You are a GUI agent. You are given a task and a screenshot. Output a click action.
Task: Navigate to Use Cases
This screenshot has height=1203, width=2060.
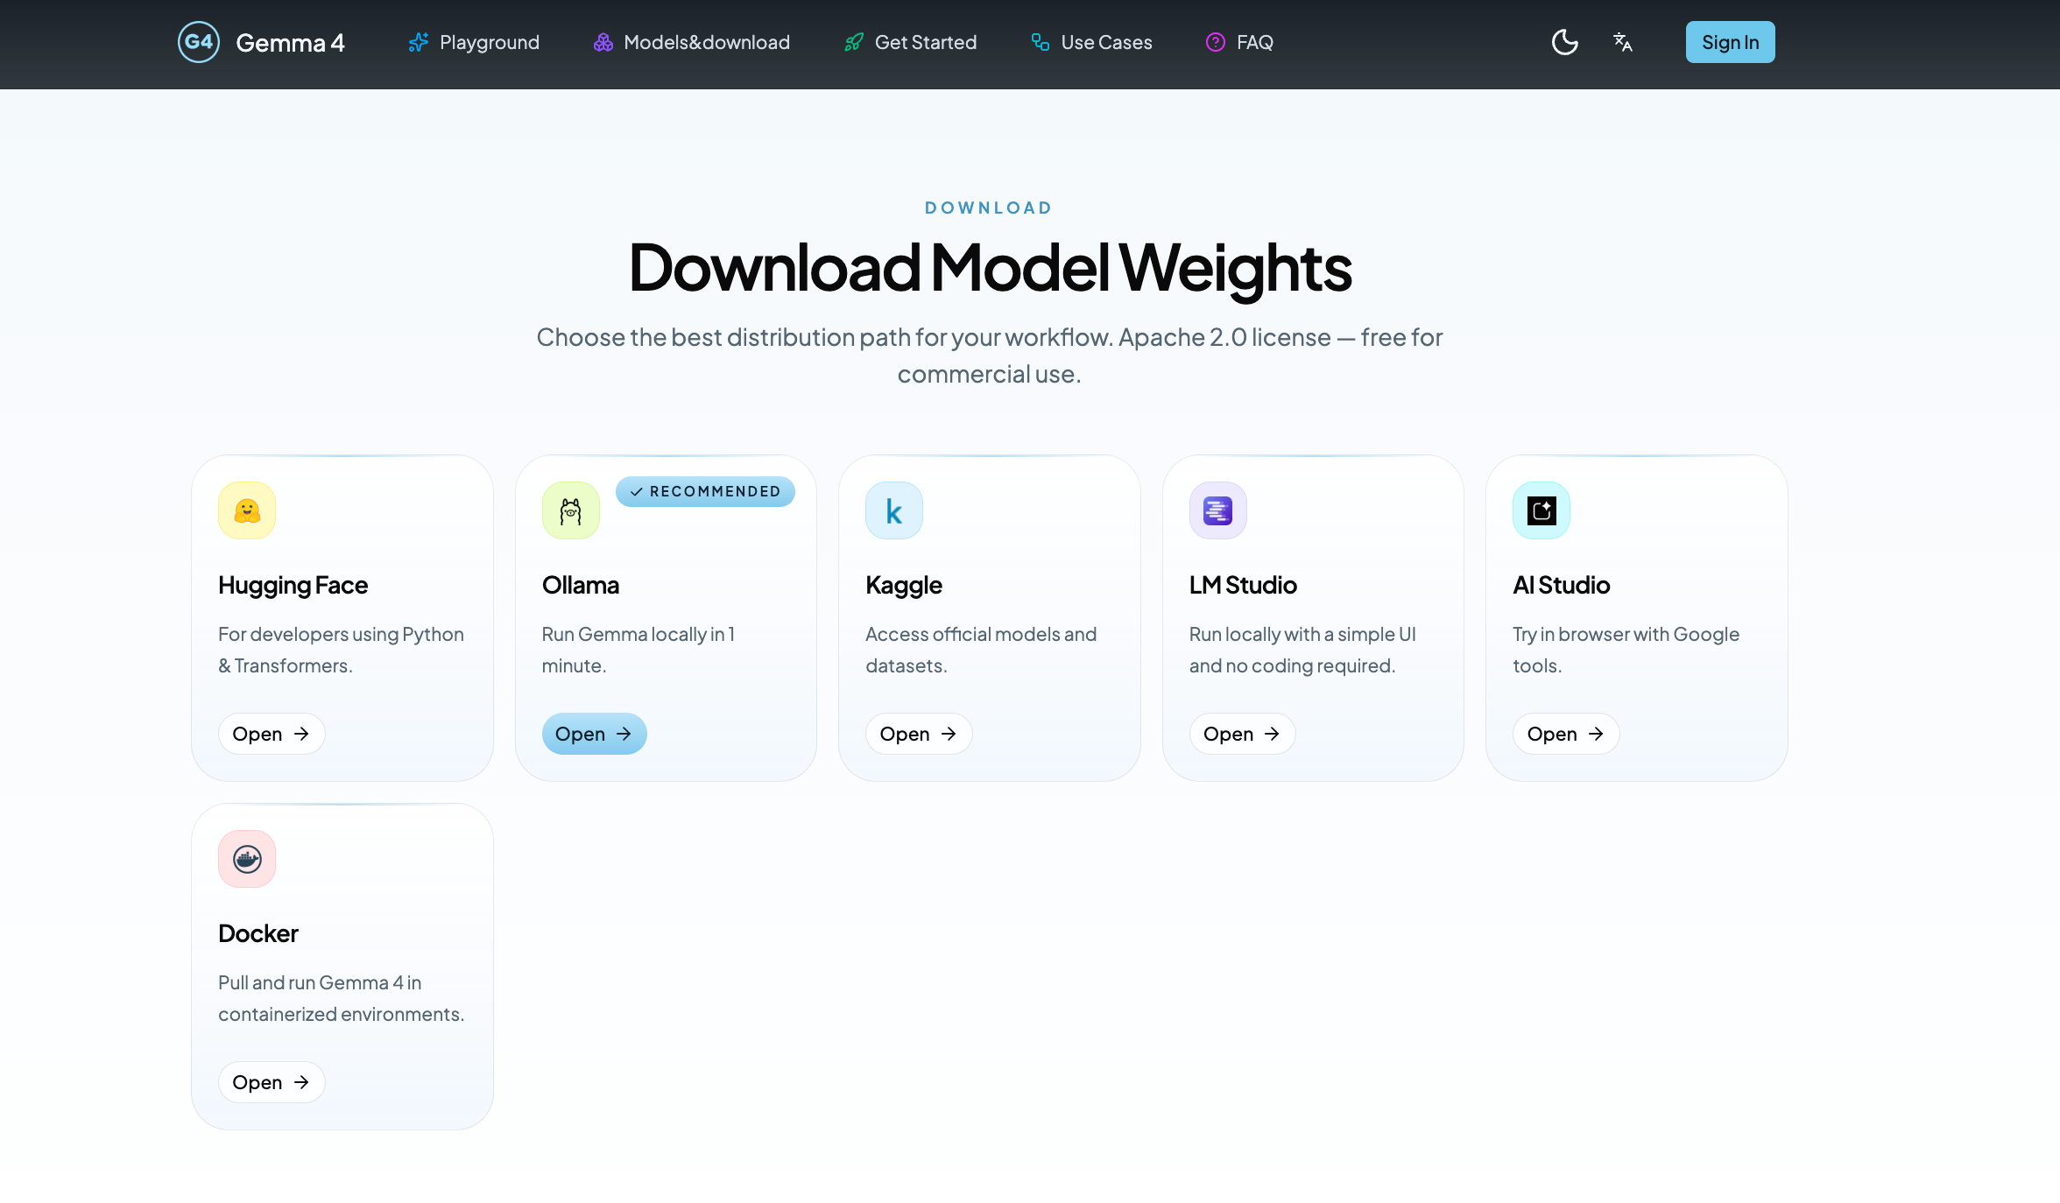(x=1091, y=42)
